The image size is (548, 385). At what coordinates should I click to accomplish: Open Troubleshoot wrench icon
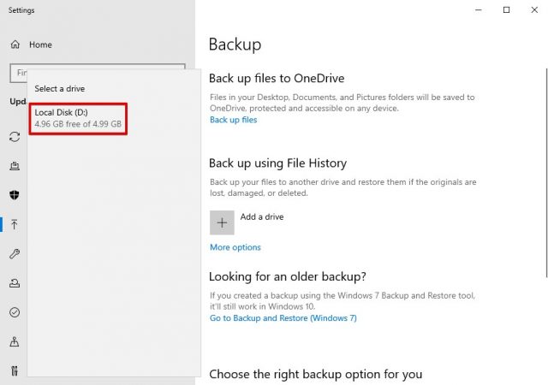pyautogui.click(x=15, y=253)
